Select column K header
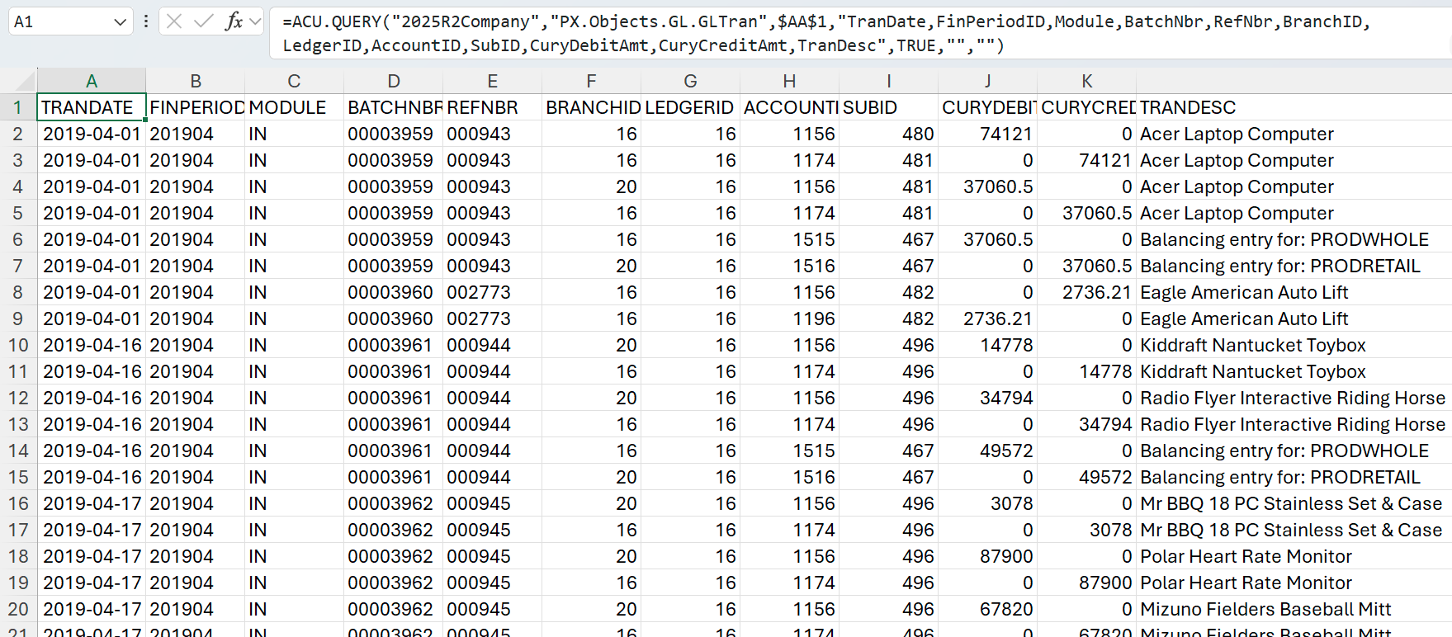This screenshot has height=637, width=1452. 1086,81
